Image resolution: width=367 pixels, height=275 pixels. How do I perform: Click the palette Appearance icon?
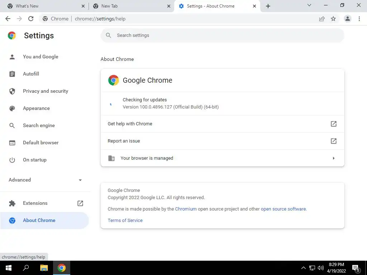pos(12,108)
